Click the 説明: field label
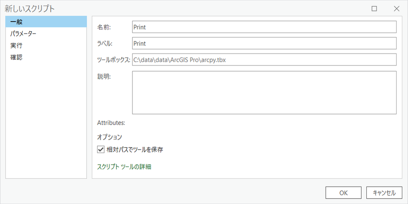This screenshot has height=204, width=408. point(104,76)
